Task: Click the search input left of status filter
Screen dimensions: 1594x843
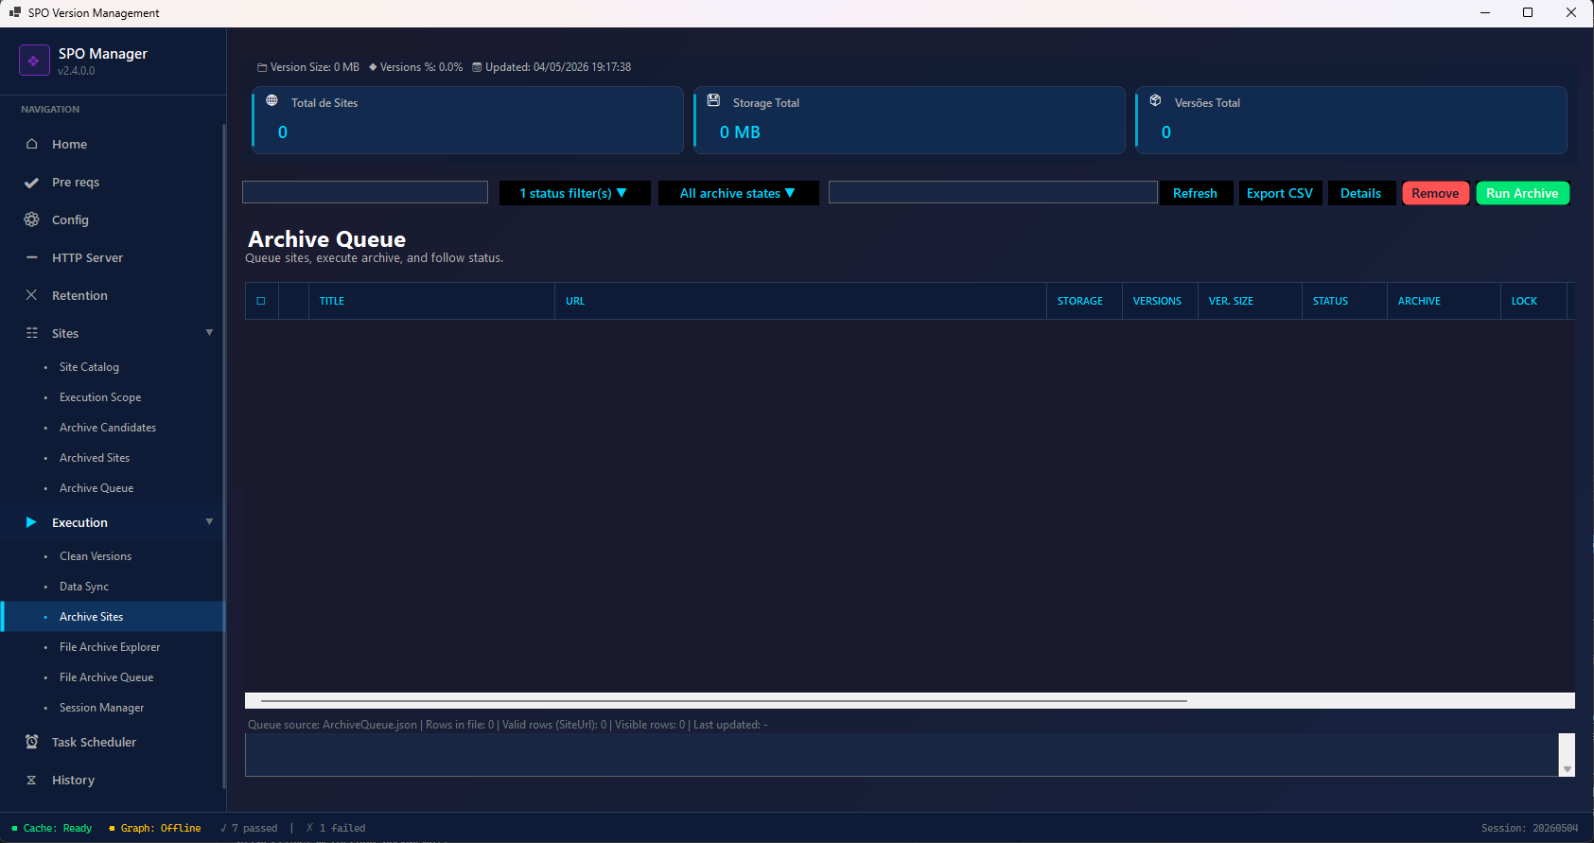Action: (365, 192)
